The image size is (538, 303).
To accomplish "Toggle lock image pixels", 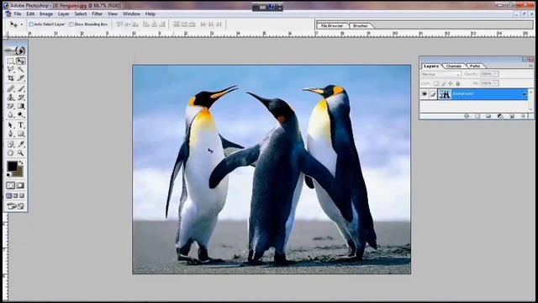I will [443, 83].
